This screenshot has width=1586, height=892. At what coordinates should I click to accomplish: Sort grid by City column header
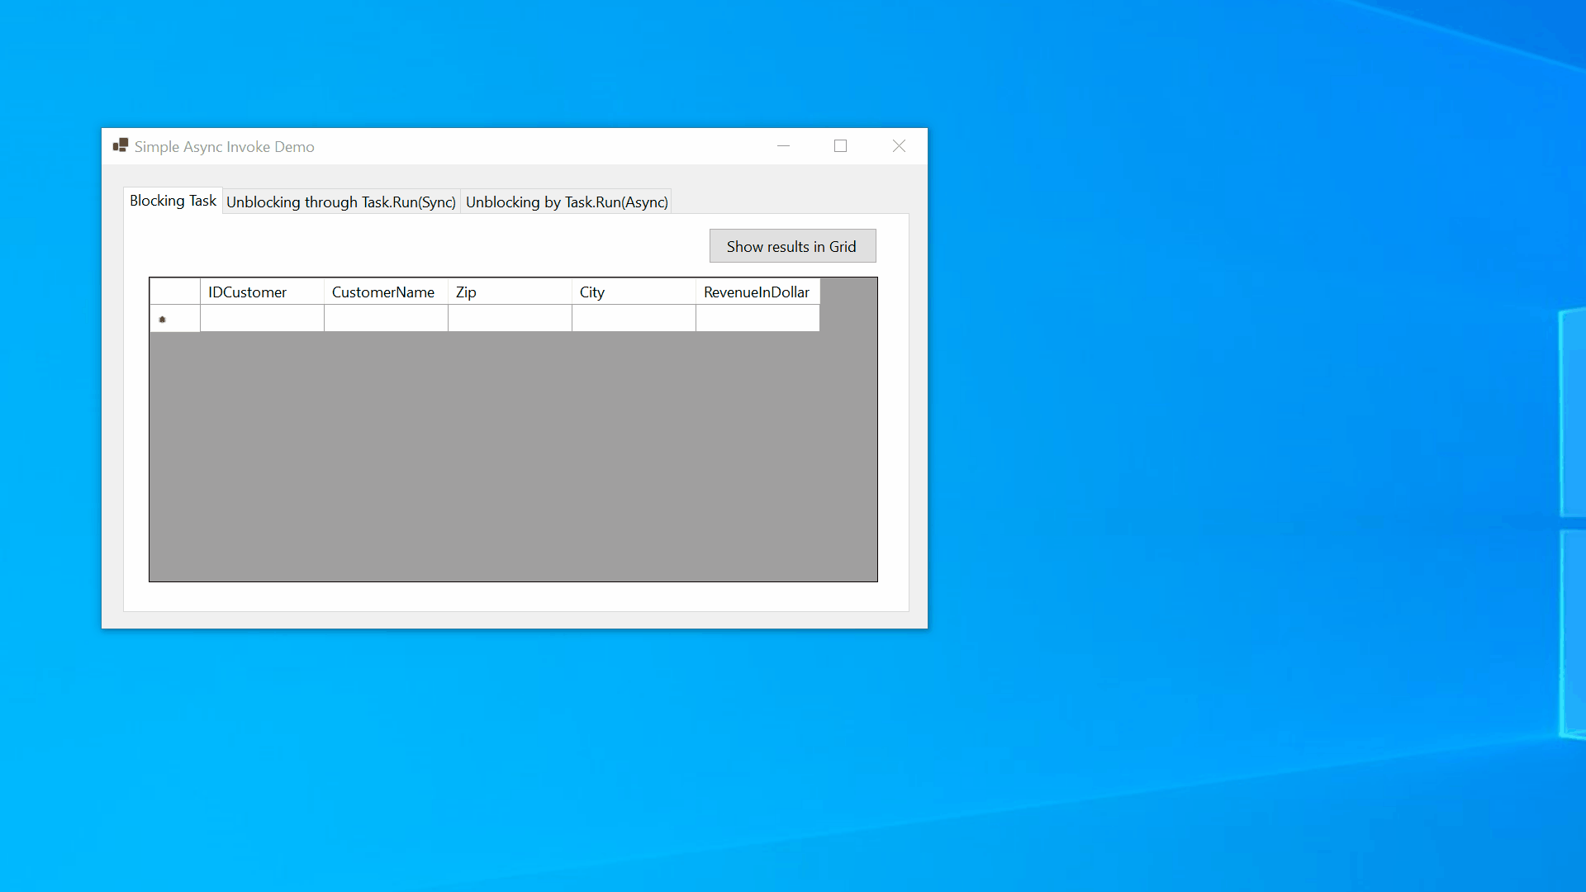pyautogui.click(x=633, y=292)
